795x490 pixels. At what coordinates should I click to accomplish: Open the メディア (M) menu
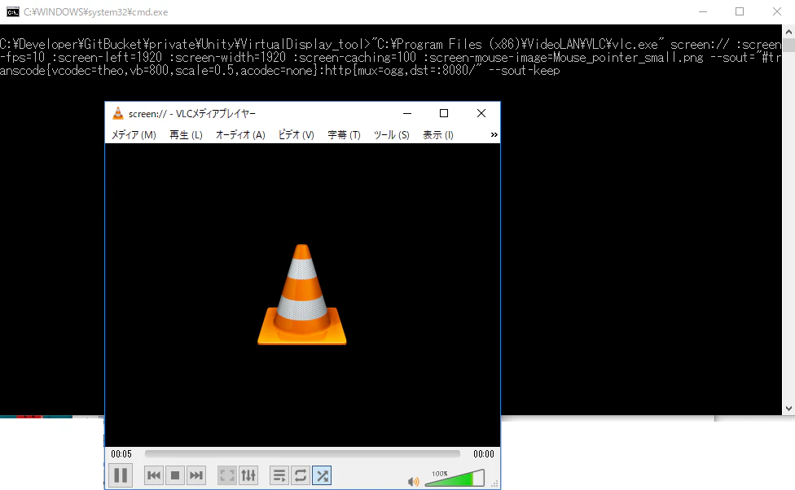pos(134,135)
